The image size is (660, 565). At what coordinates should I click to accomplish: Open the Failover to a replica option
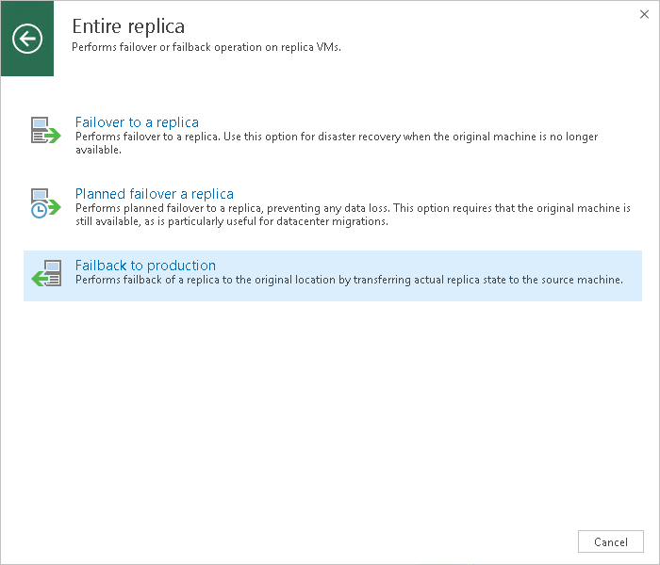click(137, 122)
